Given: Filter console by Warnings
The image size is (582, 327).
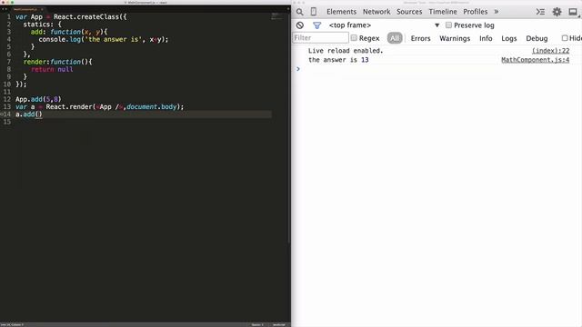Looking at the screenshot, I should pos(455,38).
